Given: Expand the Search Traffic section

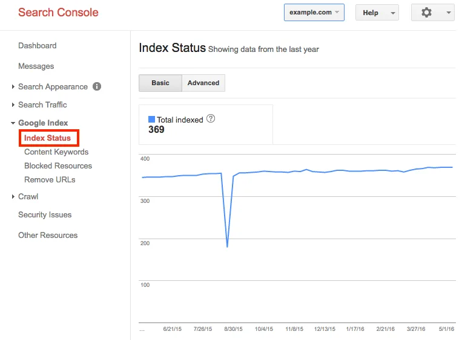Looking at the screenshot, I should pyautogui.click(x=42, y=105).
